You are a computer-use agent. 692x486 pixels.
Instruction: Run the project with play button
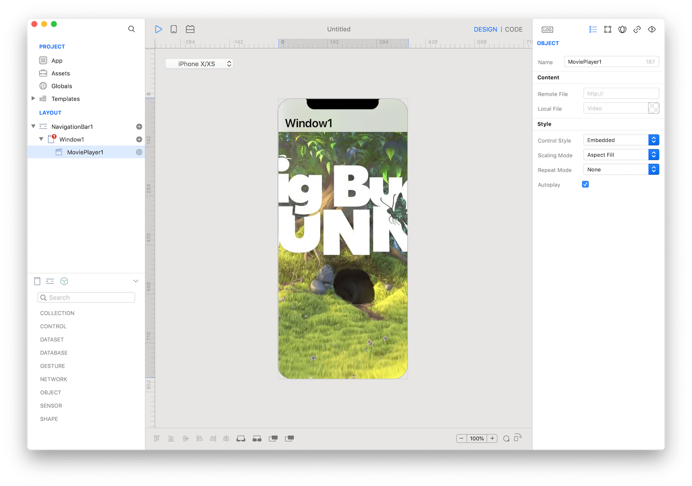[x=159, y=29]
